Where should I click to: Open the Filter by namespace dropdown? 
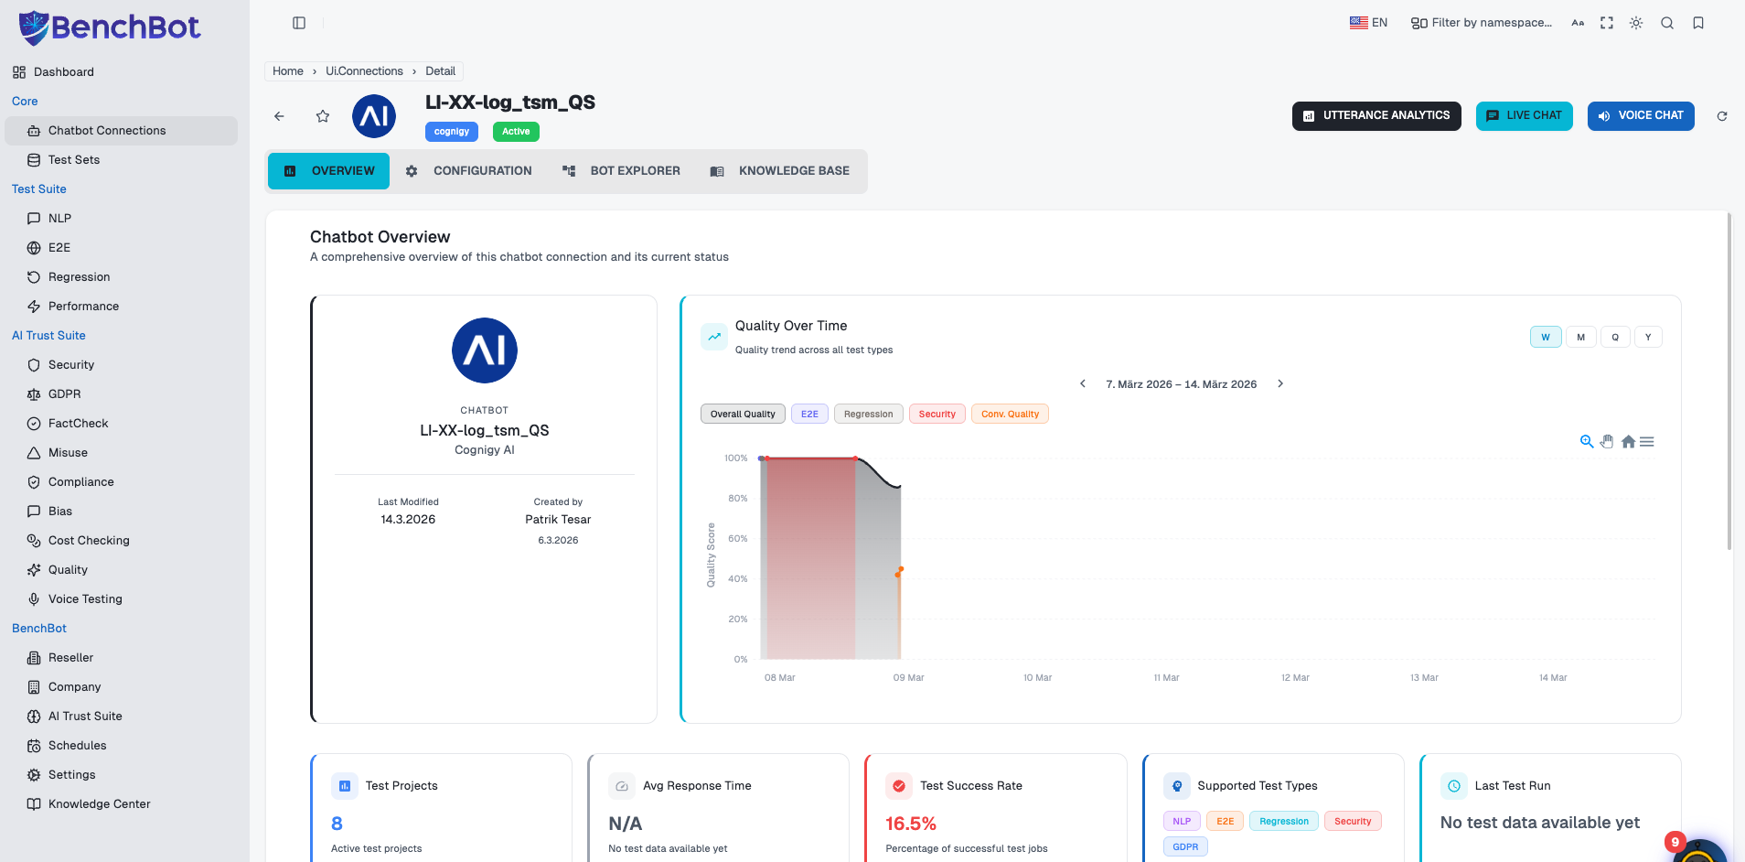pos(1482,23)
